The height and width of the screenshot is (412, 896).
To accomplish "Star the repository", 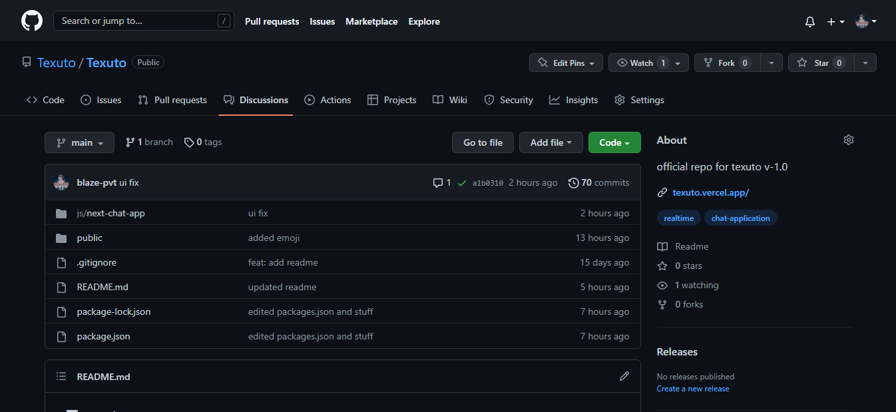I will click(x=821, y=63).
